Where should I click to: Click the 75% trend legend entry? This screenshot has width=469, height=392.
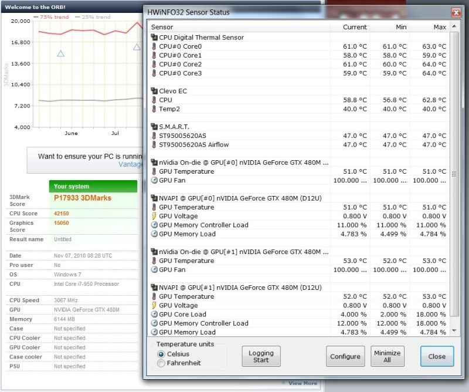pos(51,17)
